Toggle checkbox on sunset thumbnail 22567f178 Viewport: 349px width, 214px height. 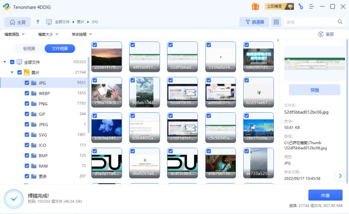95,45
